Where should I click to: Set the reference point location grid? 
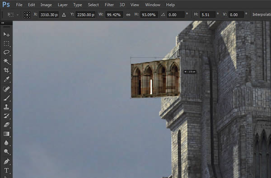(x=27, y=15)
